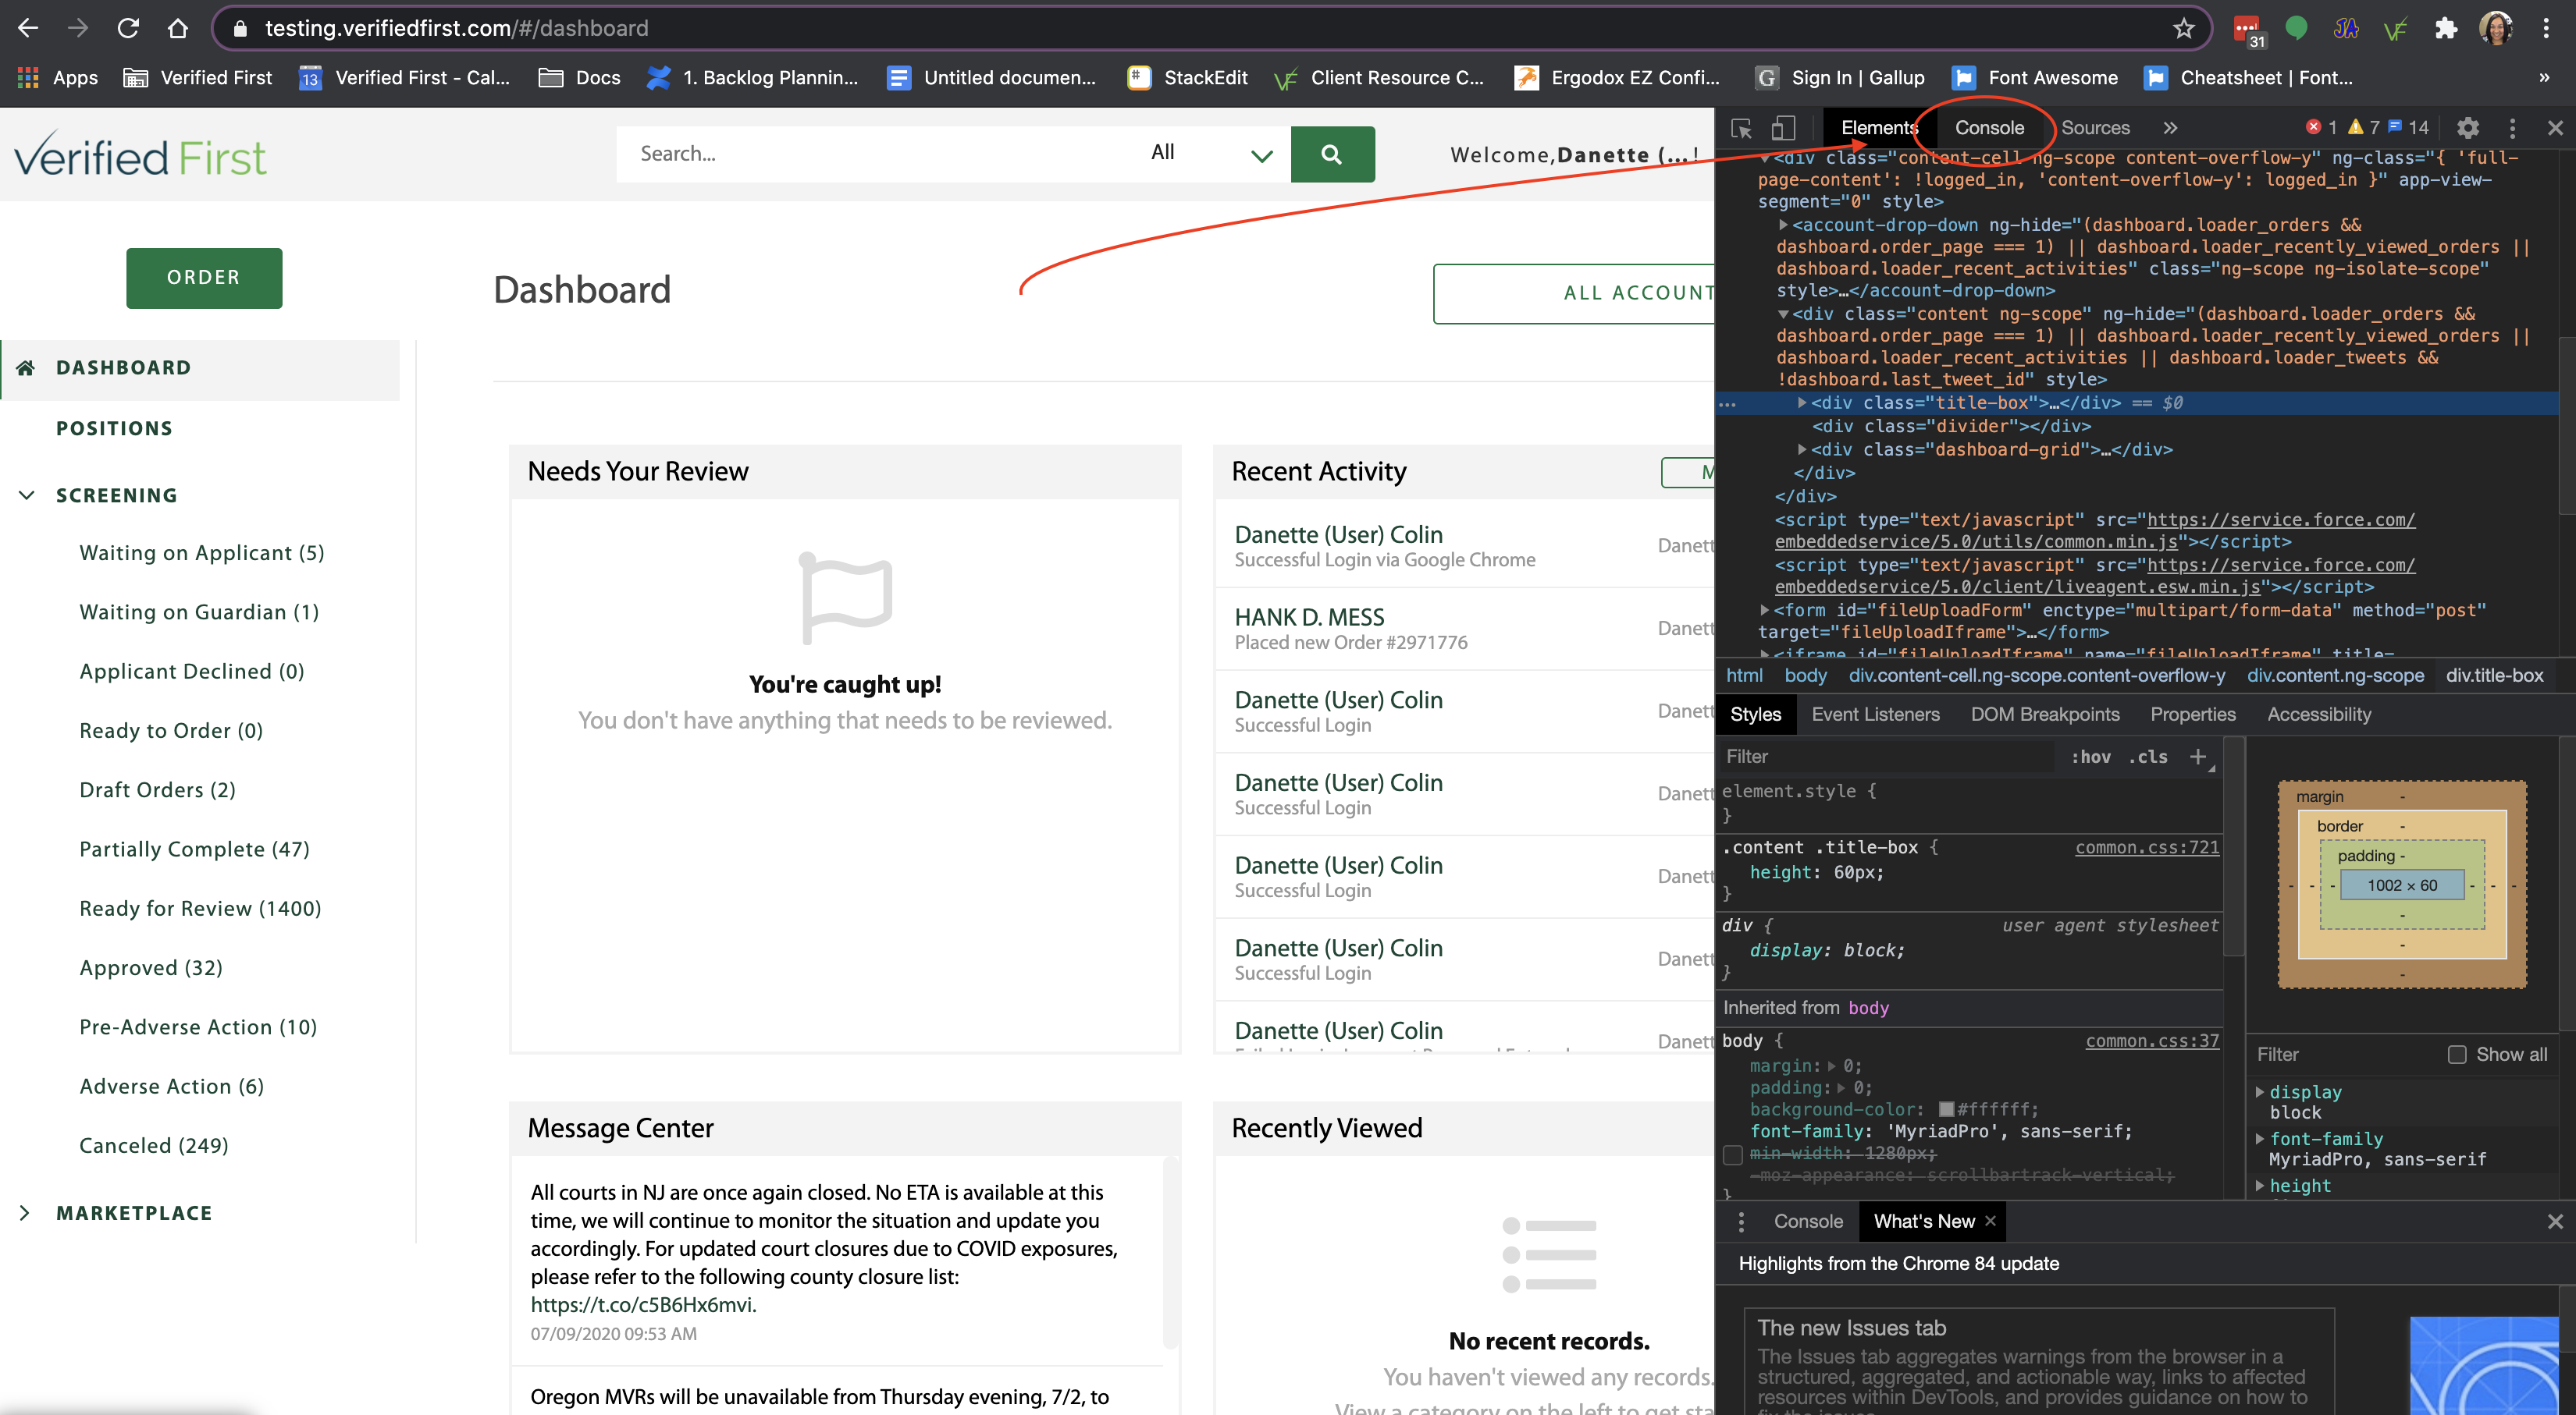Expand the Marketplace sidebar section
The image size is (2576, 1415).
pos(25,1213)
